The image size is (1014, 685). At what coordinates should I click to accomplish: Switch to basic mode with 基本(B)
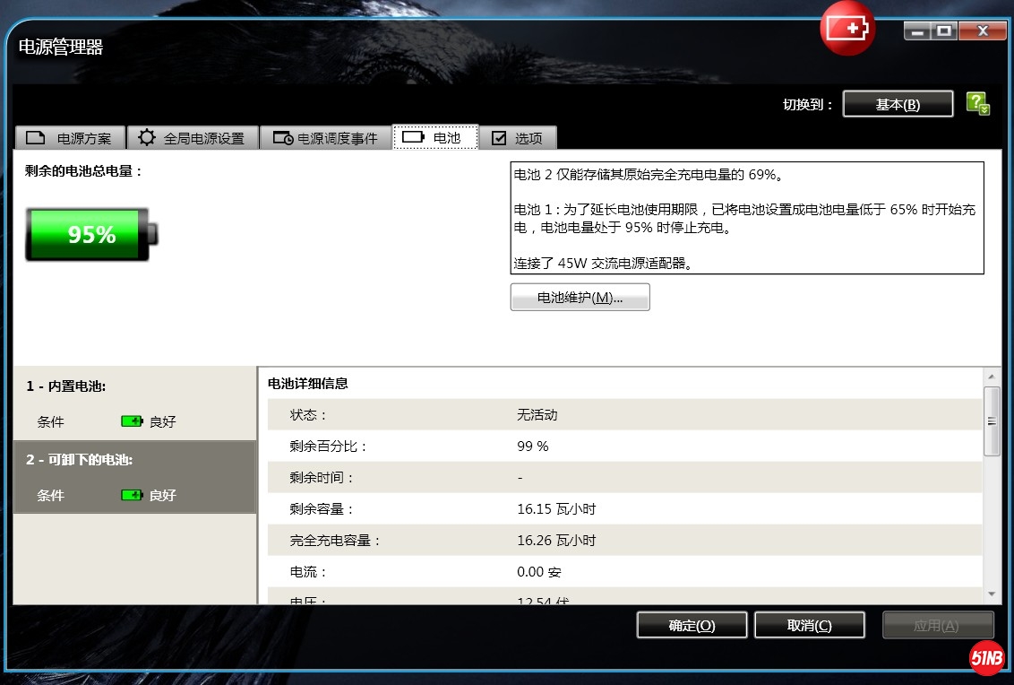[898, 104]
